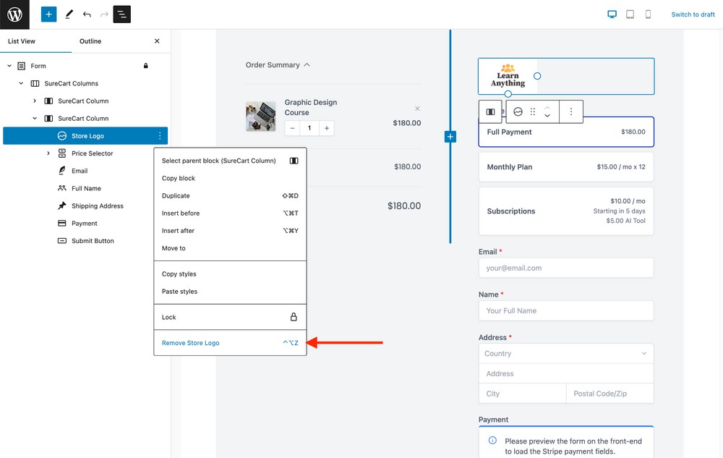Switch to the Outline tab
The height and width of the screenshot is (458, 723).
pyautogui.click(x=90, y=41)
